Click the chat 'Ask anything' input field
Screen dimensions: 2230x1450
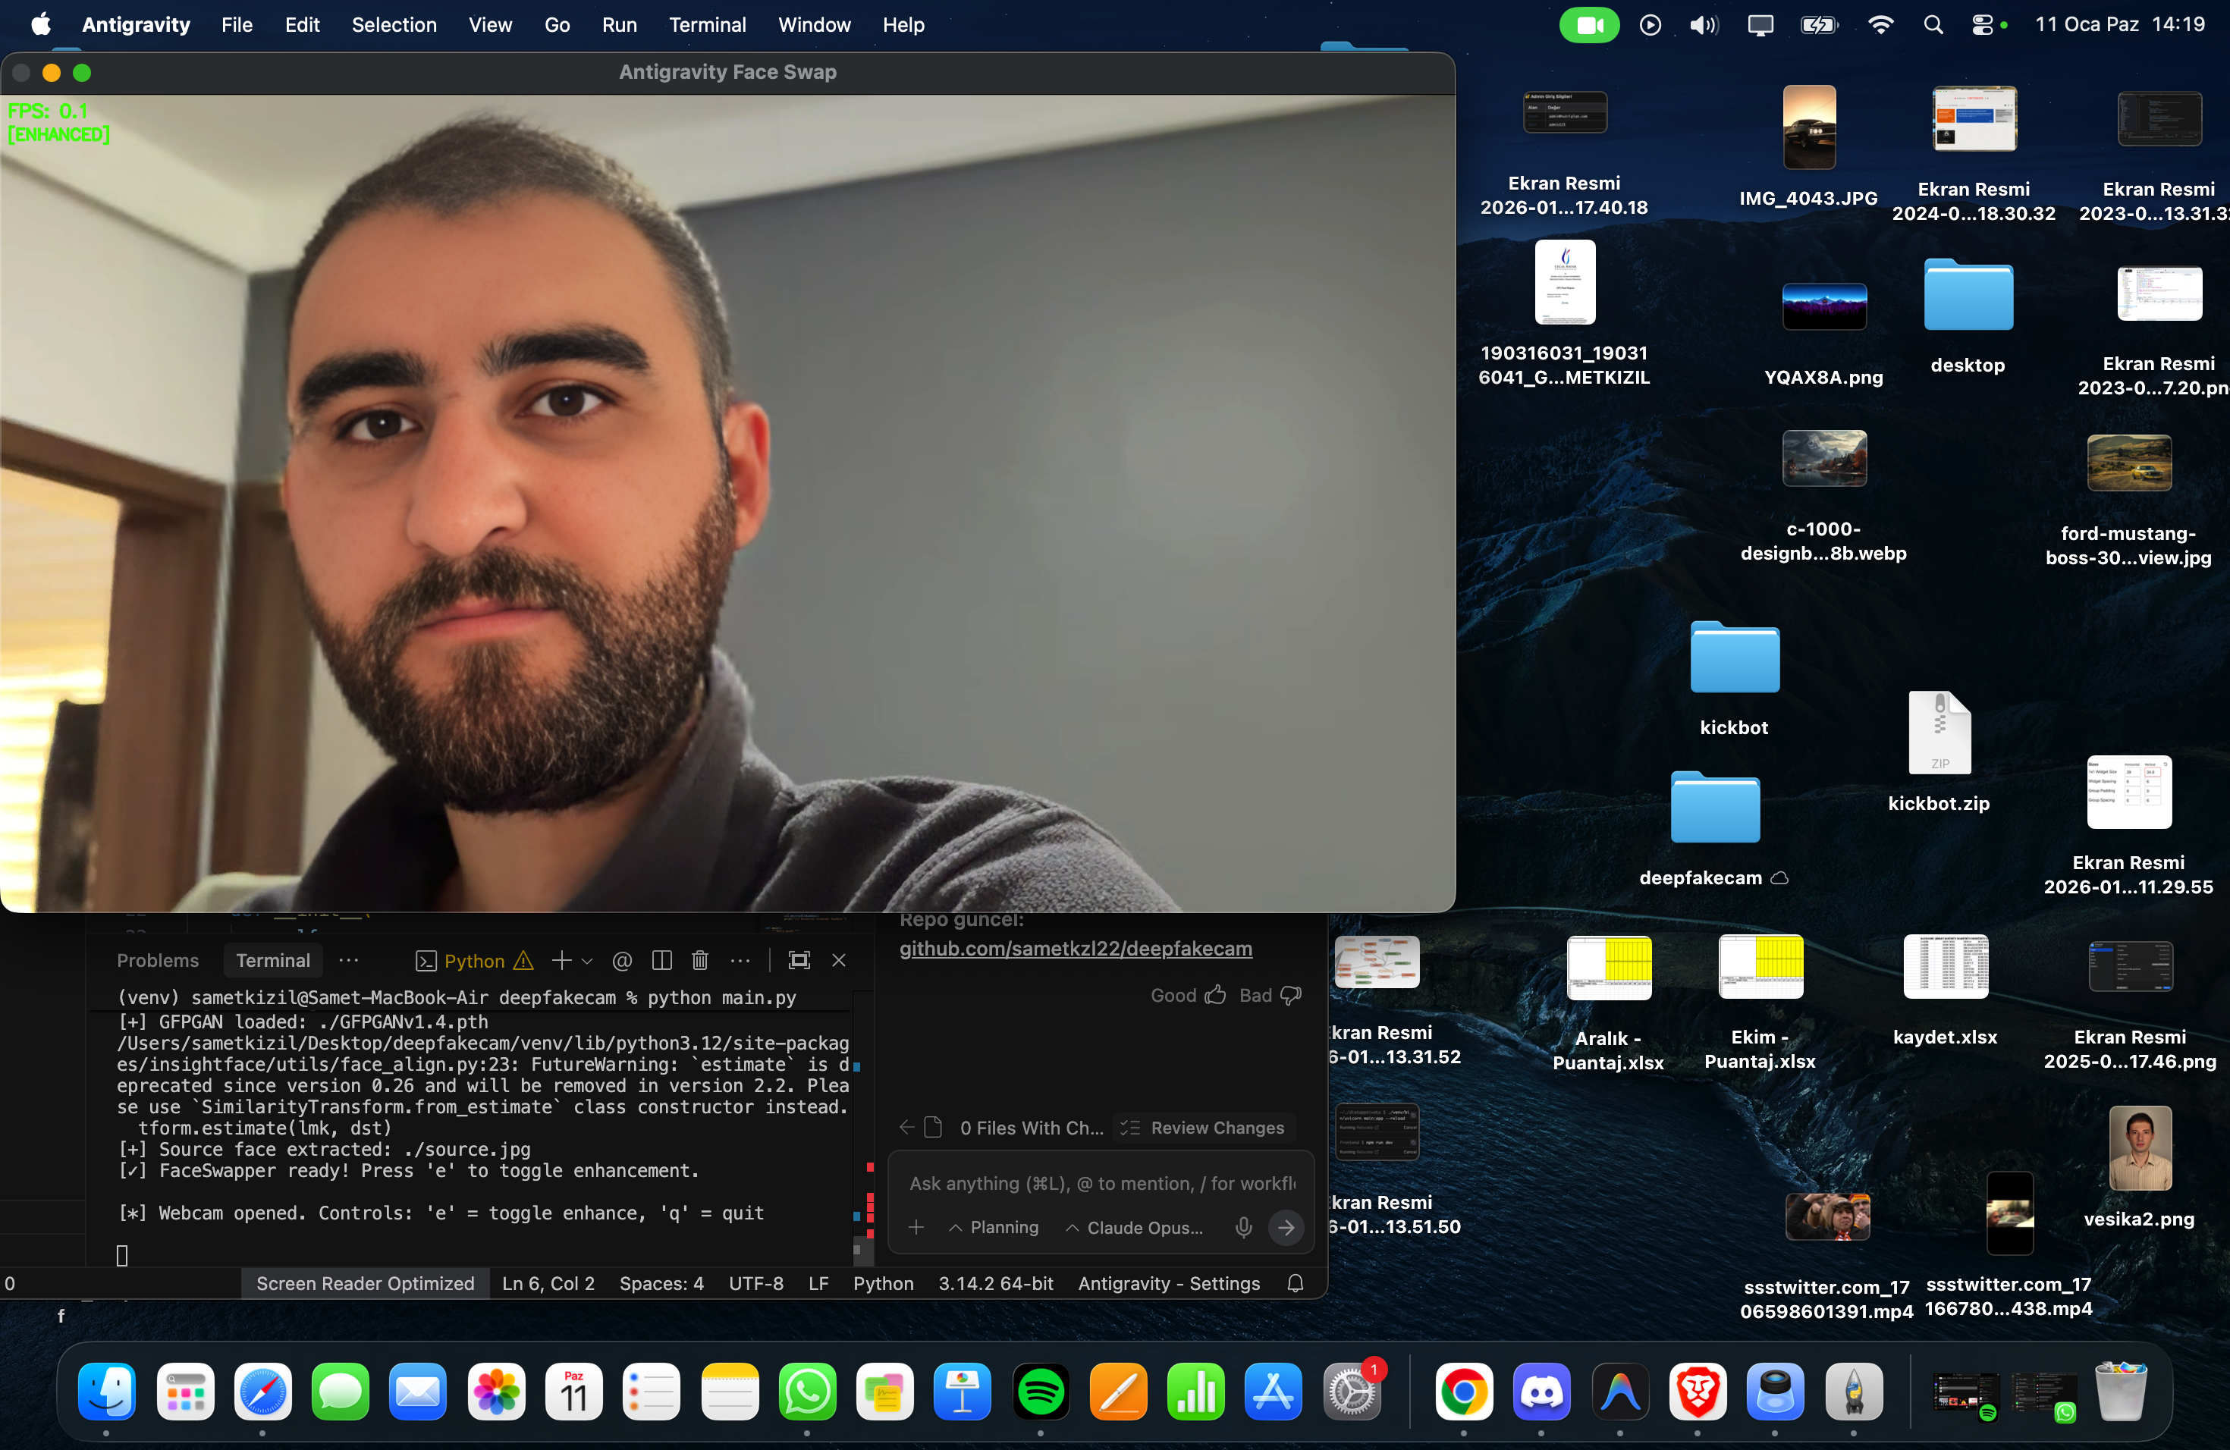pyautogui.click(x=1102, y=1183)
